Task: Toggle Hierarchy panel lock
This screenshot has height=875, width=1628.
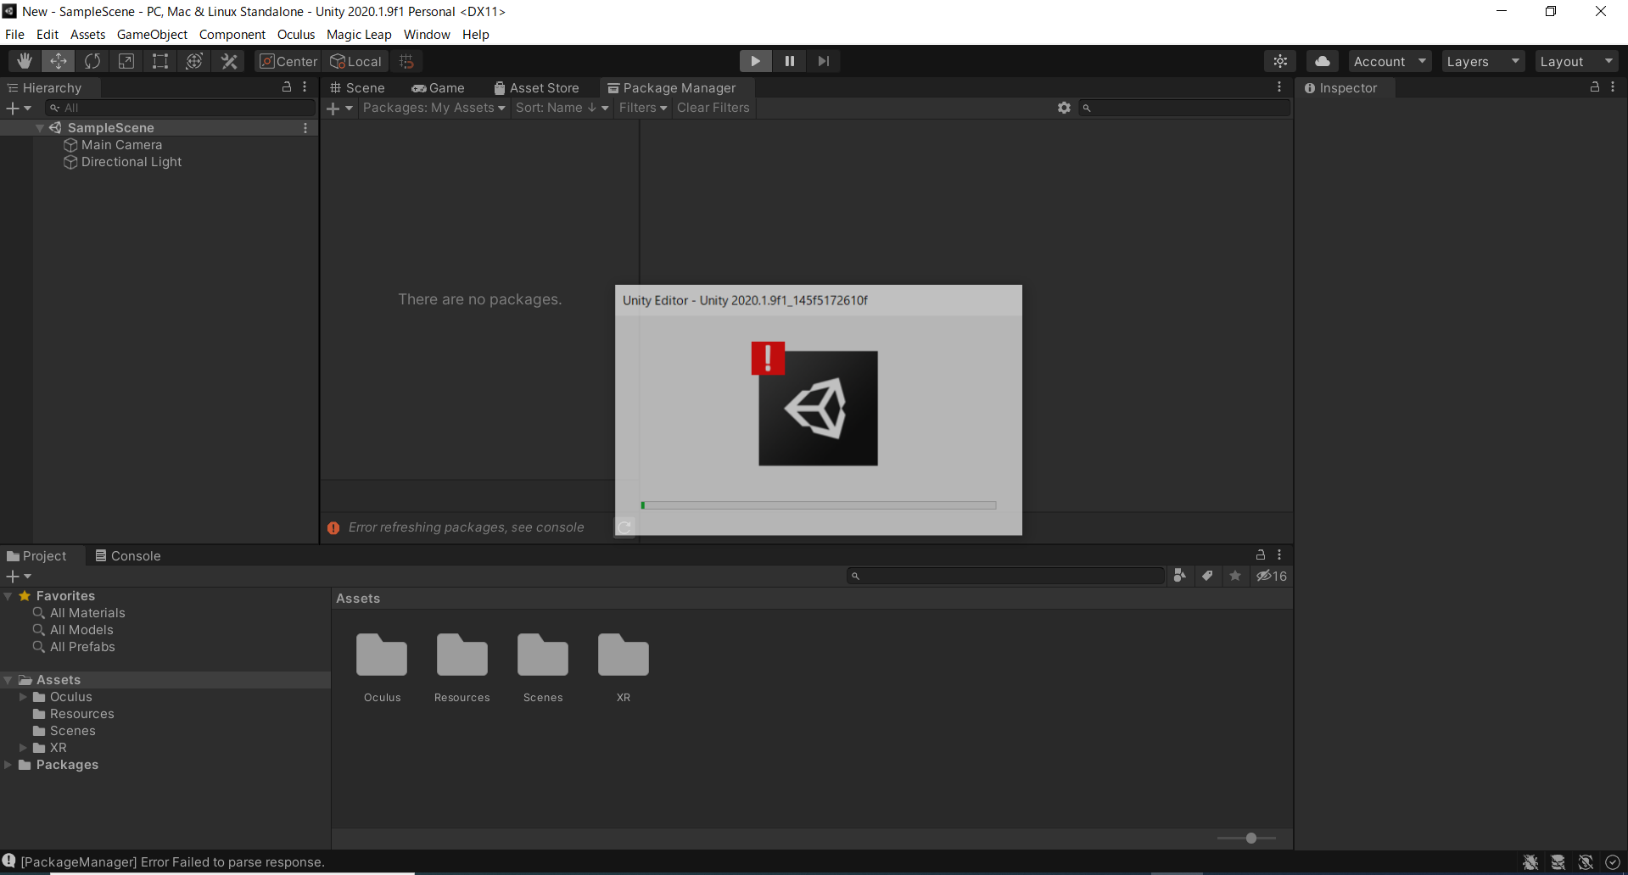Action: [287, 87]
